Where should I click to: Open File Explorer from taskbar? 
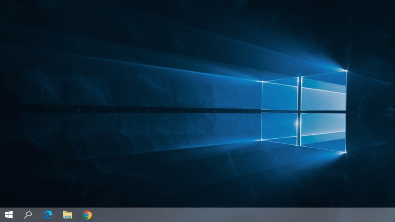67,215
